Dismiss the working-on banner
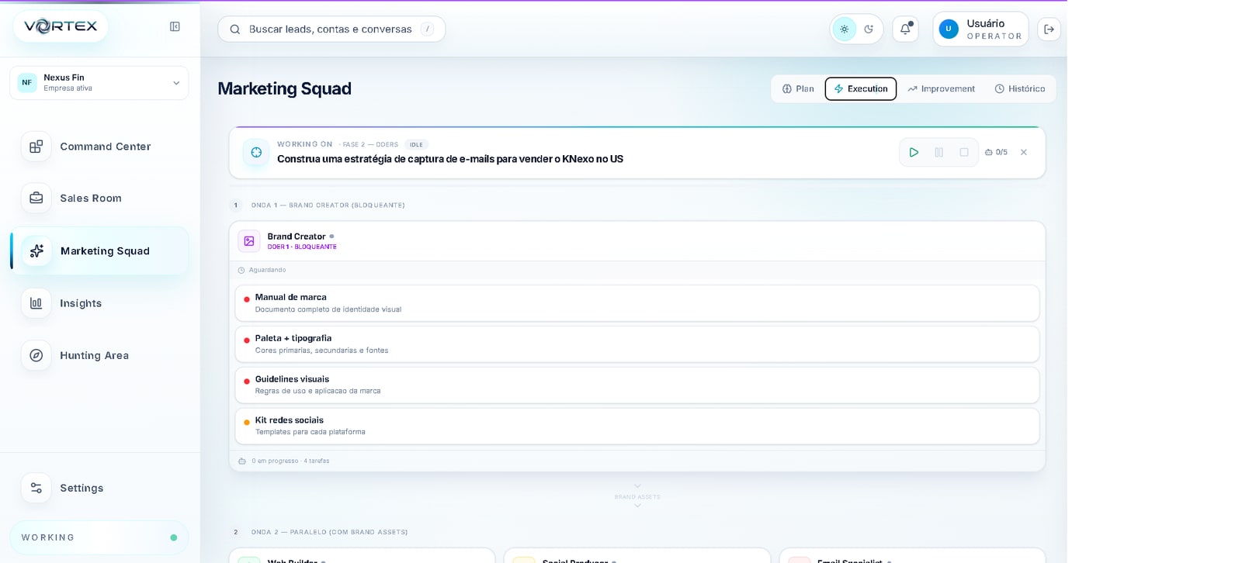This screenshot has width=1242, height=563. 1024,152
